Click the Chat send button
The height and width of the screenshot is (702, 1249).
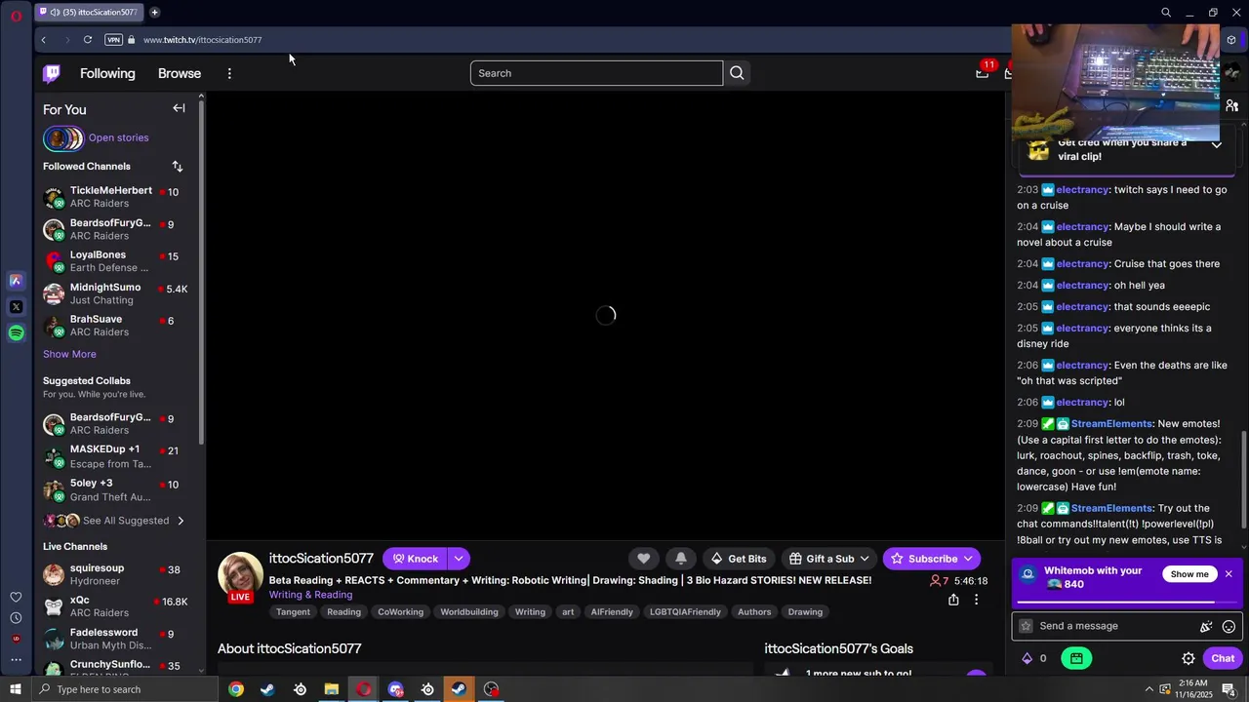1223,658
